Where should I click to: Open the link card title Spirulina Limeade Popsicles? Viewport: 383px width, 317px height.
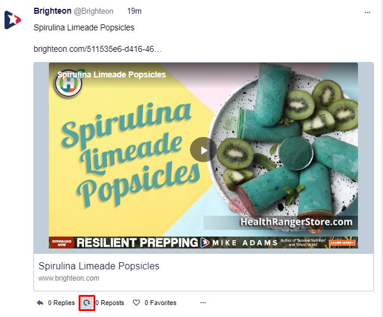99,266
